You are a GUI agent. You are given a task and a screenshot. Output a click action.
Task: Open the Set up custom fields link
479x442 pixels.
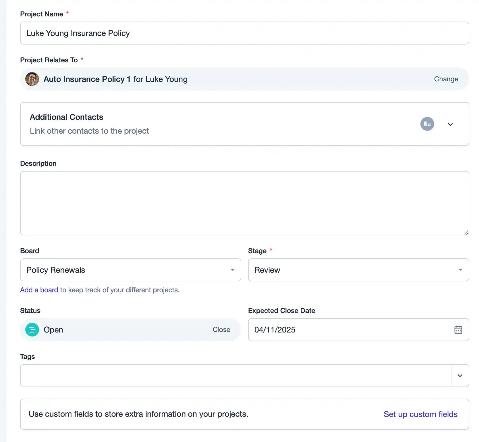point(420,414)
